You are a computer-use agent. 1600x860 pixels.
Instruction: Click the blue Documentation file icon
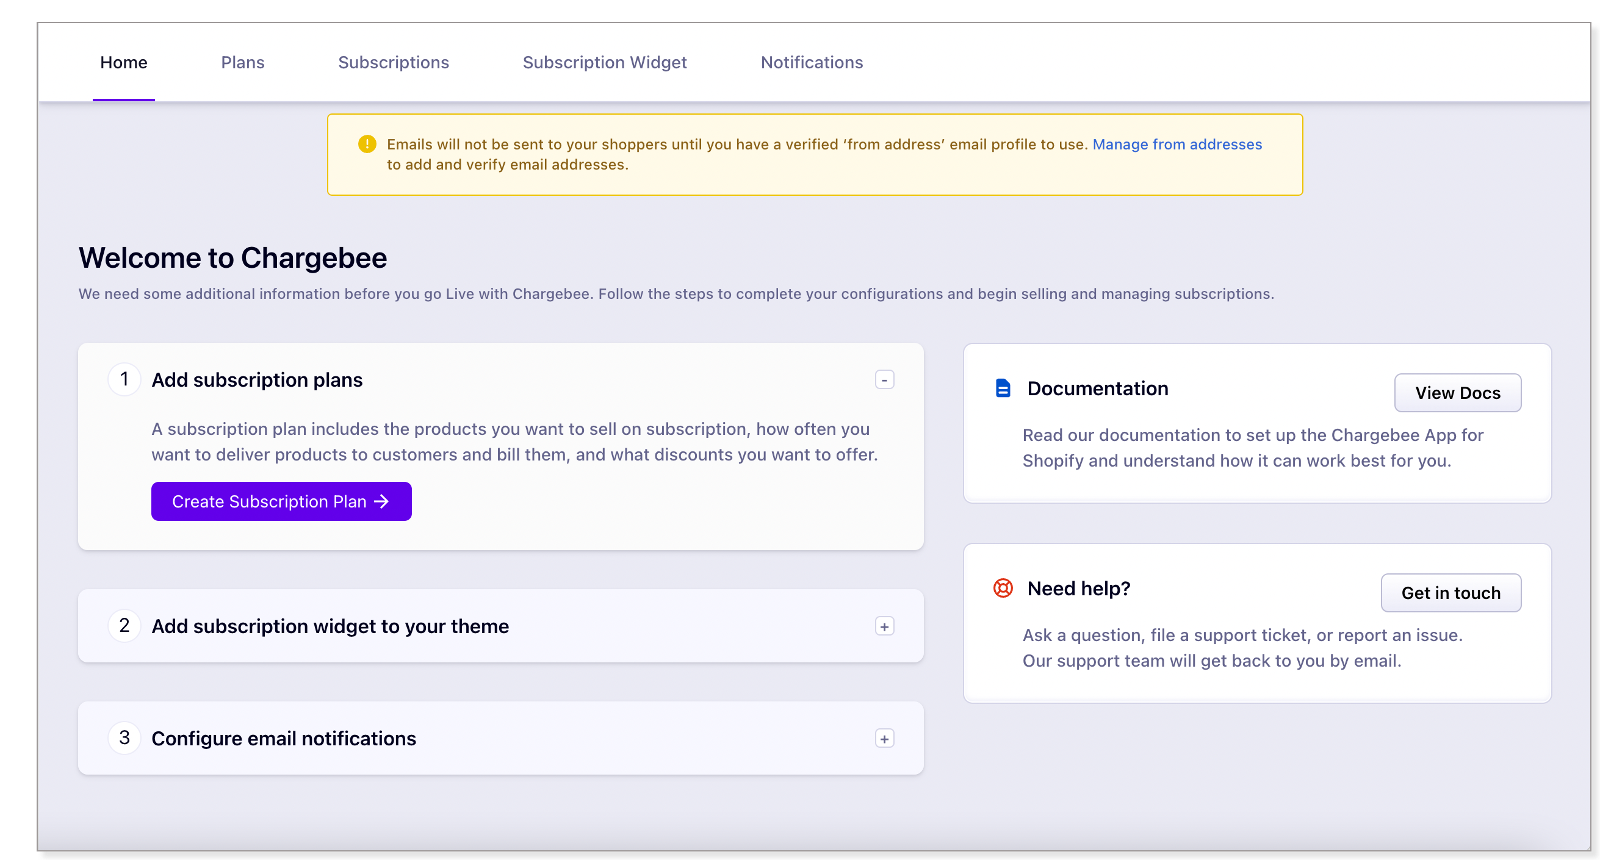click(1003, 388)
